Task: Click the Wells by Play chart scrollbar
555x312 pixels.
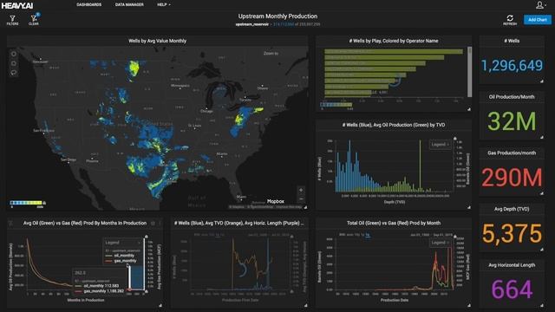Action: [469, 72]
